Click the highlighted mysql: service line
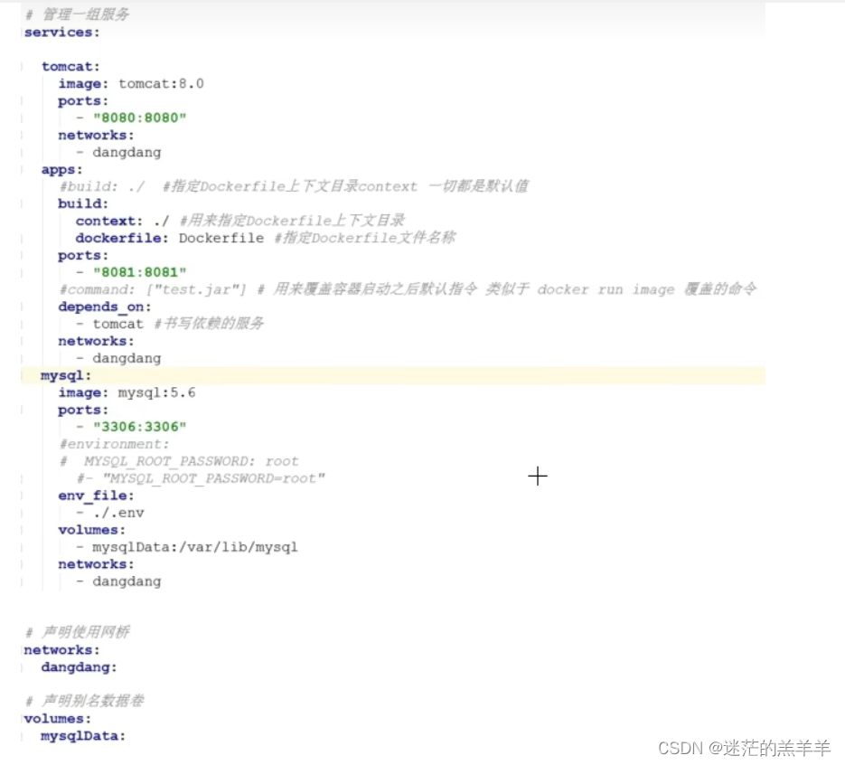Viewport: 845px width, 765px height. [x=63, y=374]
